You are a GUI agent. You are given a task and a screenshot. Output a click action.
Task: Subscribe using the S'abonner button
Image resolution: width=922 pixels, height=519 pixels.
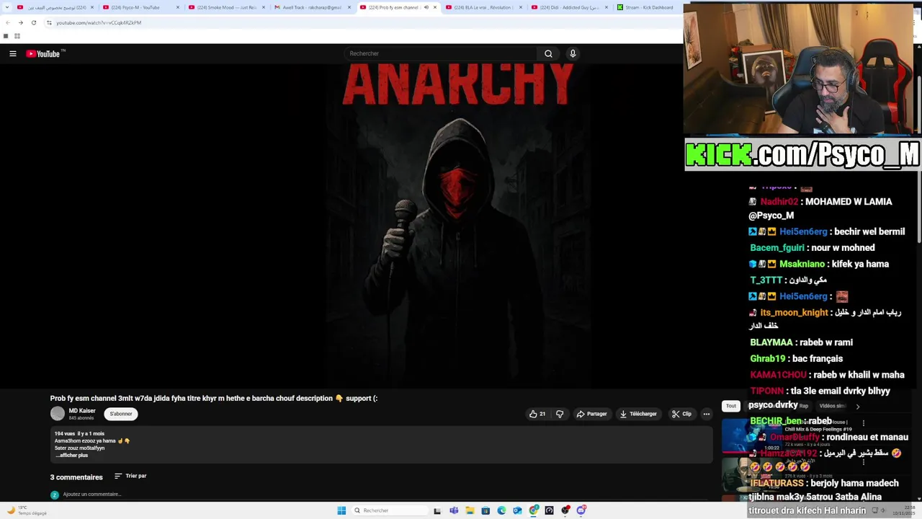pos(121,414)
